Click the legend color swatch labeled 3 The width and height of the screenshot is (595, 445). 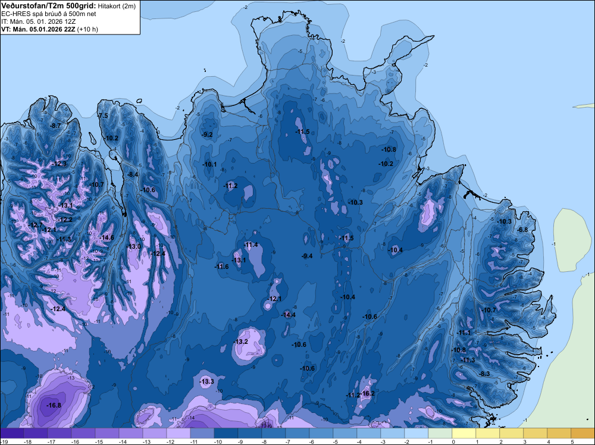coord(535,433)
